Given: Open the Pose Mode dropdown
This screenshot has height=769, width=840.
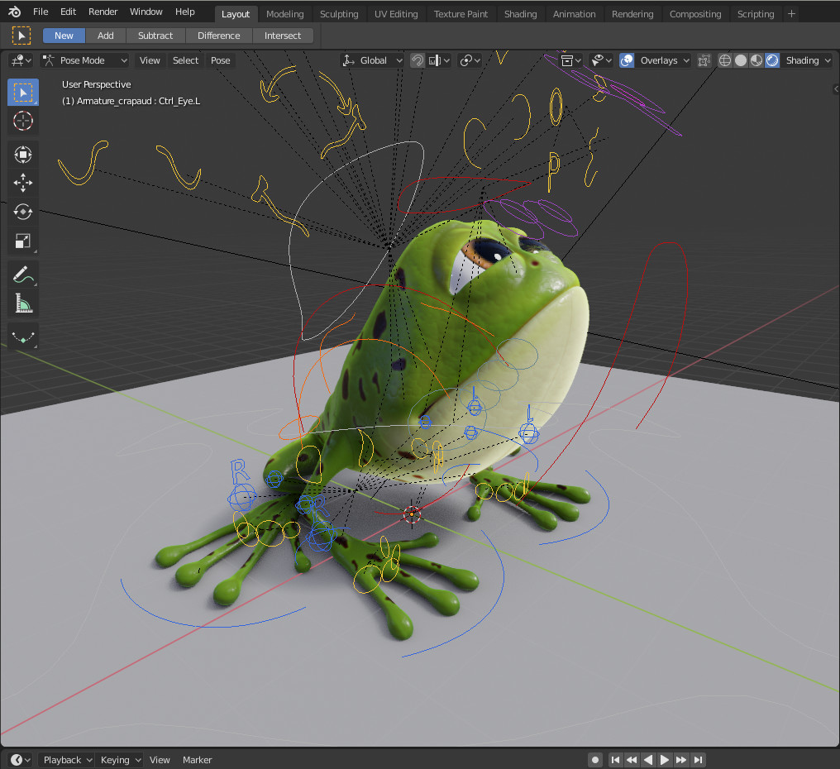Looking at the screenshot, I should pyautogui.click(x=84, y=60).
